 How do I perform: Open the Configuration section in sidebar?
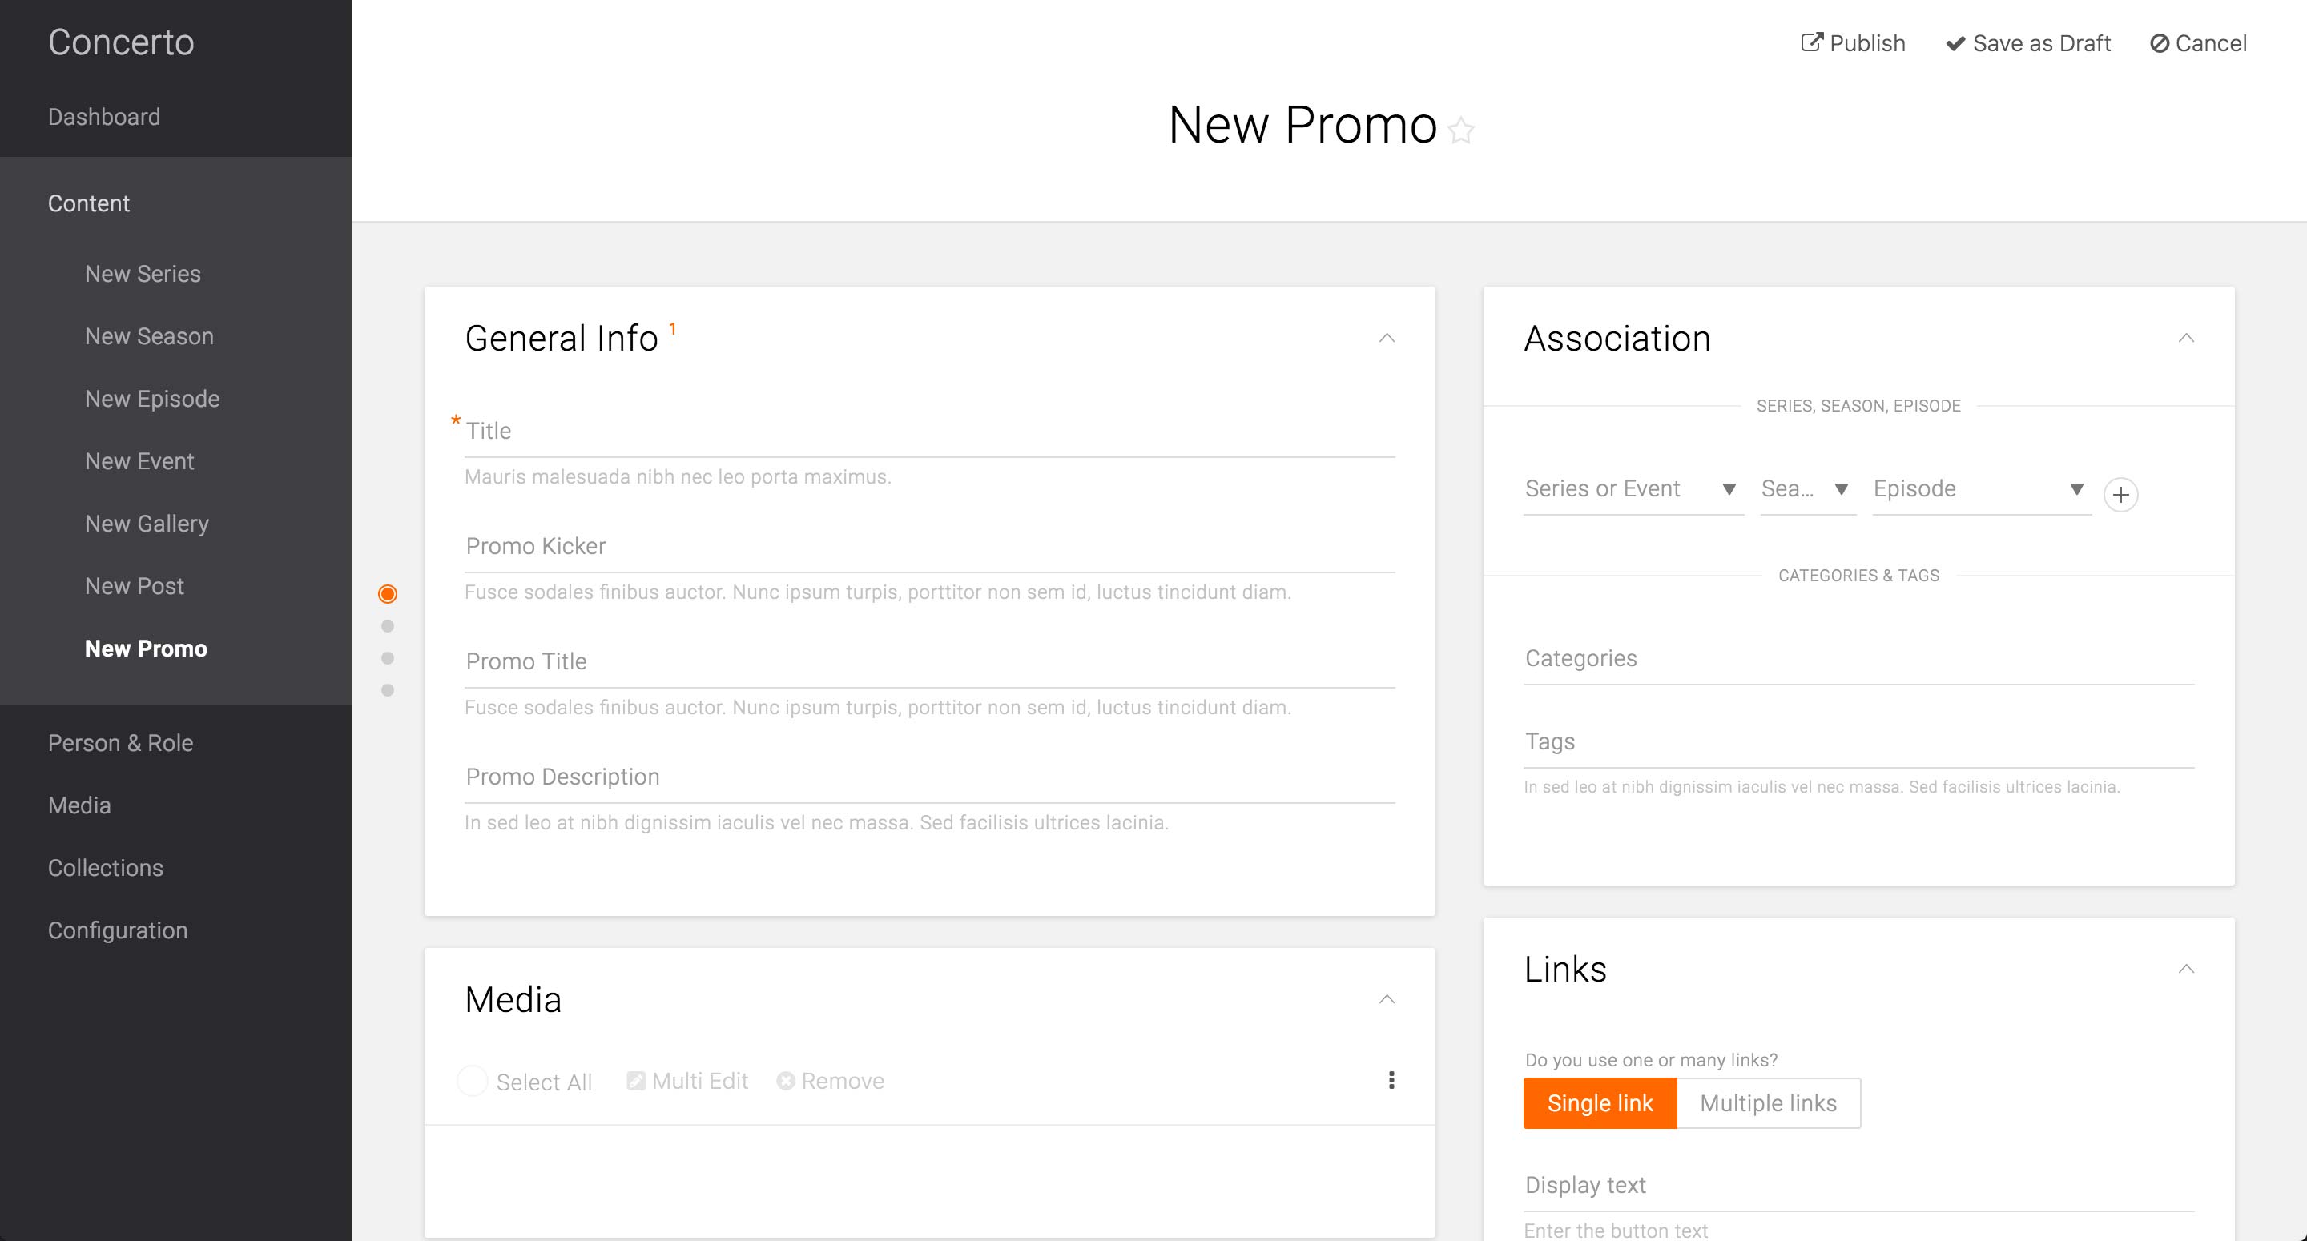(119, 930)
